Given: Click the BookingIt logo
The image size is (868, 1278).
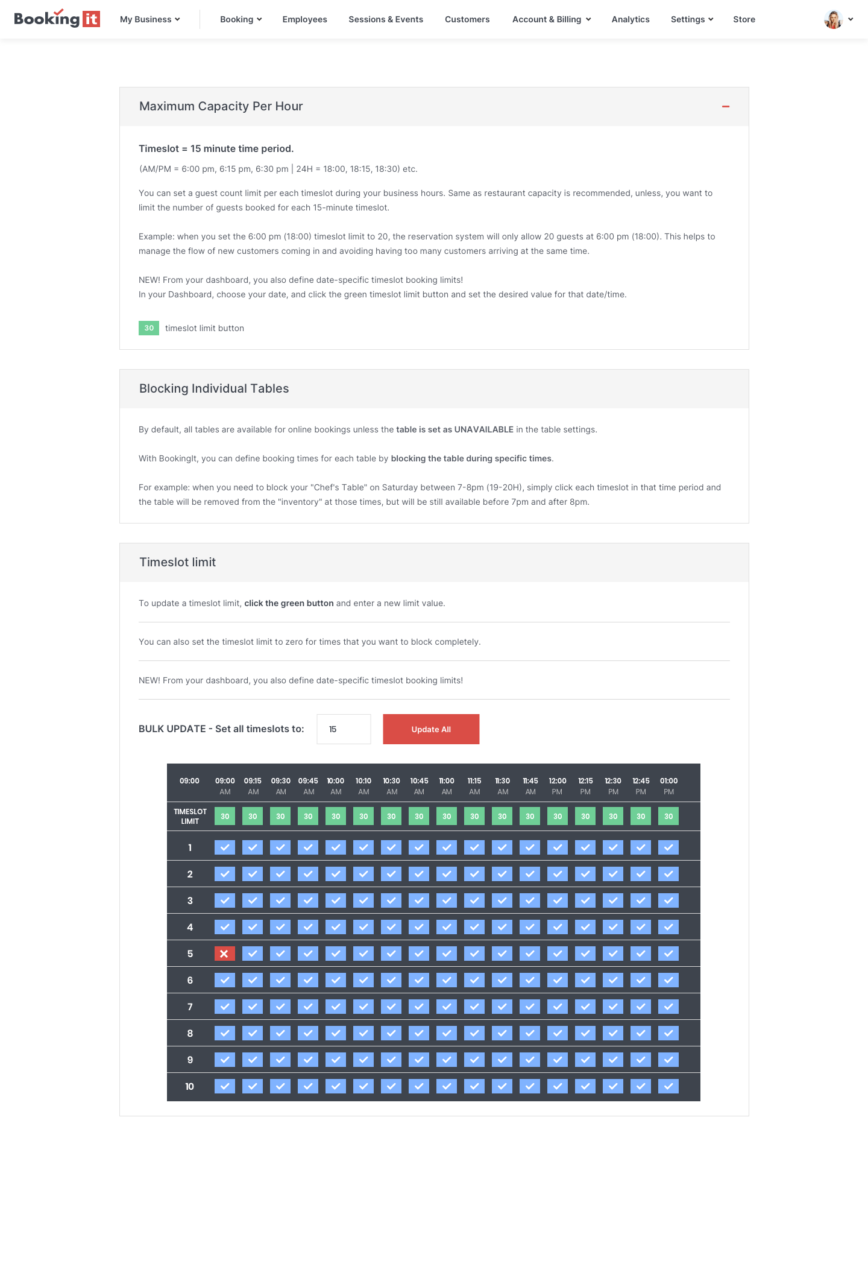Looking at the screenshot, I should 57,19.
